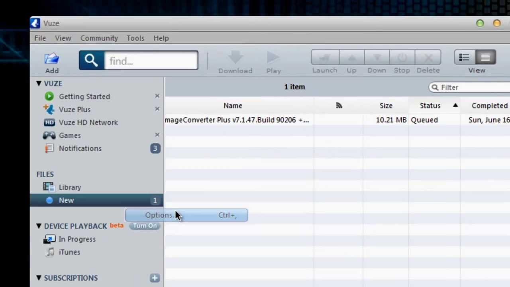Click the FILES section heading

pyautogui.click(x=45, y=174)
